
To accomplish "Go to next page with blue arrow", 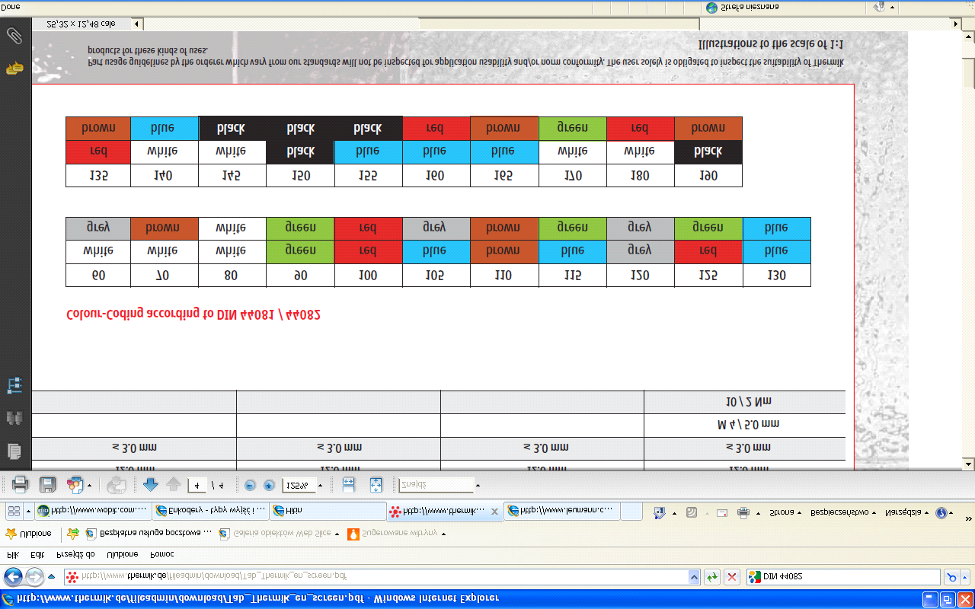I will tap(150, 484).
